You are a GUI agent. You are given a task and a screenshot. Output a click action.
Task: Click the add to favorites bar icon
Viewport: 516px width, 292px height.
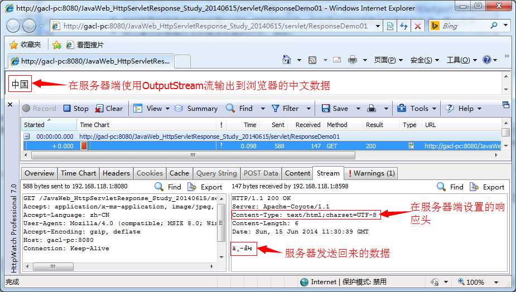pos(56,45)
